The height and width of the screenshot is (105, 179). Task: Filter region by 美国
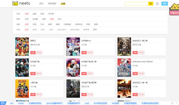click(x=50, y=24)
